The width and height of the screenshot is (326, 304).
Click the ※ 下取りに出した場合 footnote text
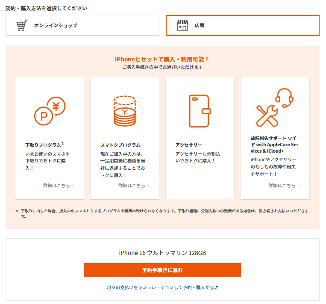pyautogui.click(x=162, y=214)
